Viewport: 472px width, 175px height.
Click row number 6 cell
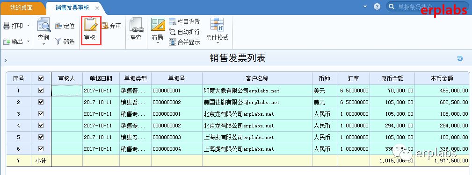(19, 149)
